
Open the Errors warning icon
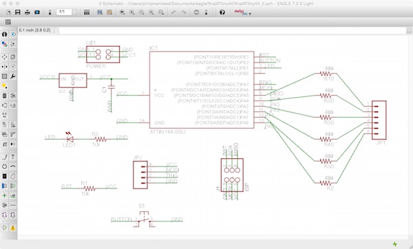click(x=13, y=228)
